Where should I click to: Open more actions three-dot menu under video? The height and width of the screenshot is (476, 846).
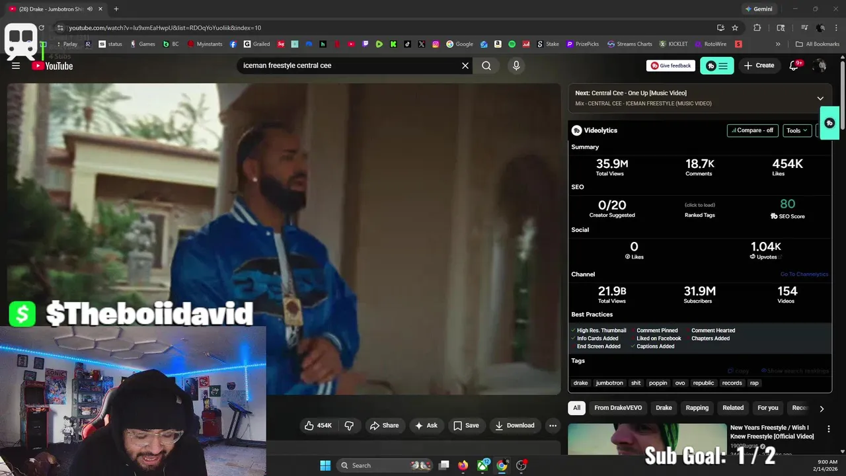click(x=553, y=425)
